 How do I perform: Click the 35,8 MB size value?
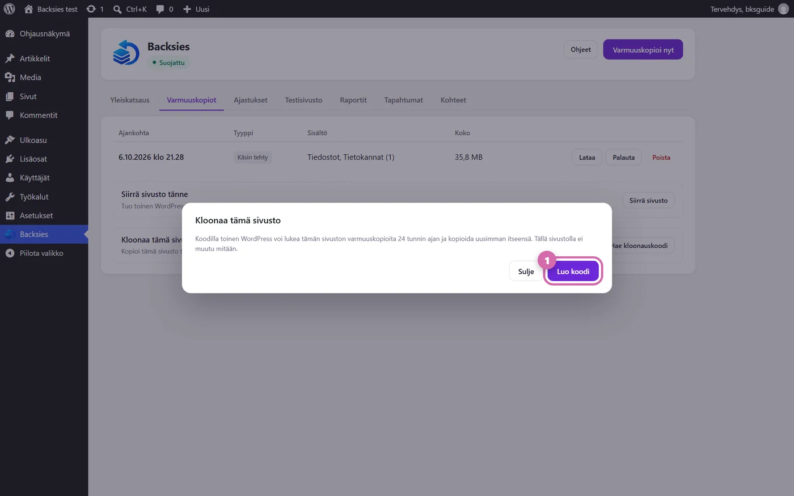468,158
